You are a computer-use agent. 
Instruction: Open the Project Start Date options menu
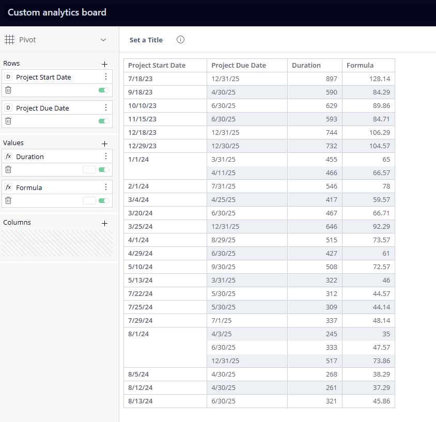106,77
